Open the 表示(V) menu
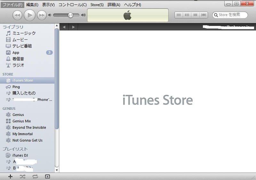 (x=48, y=5)
